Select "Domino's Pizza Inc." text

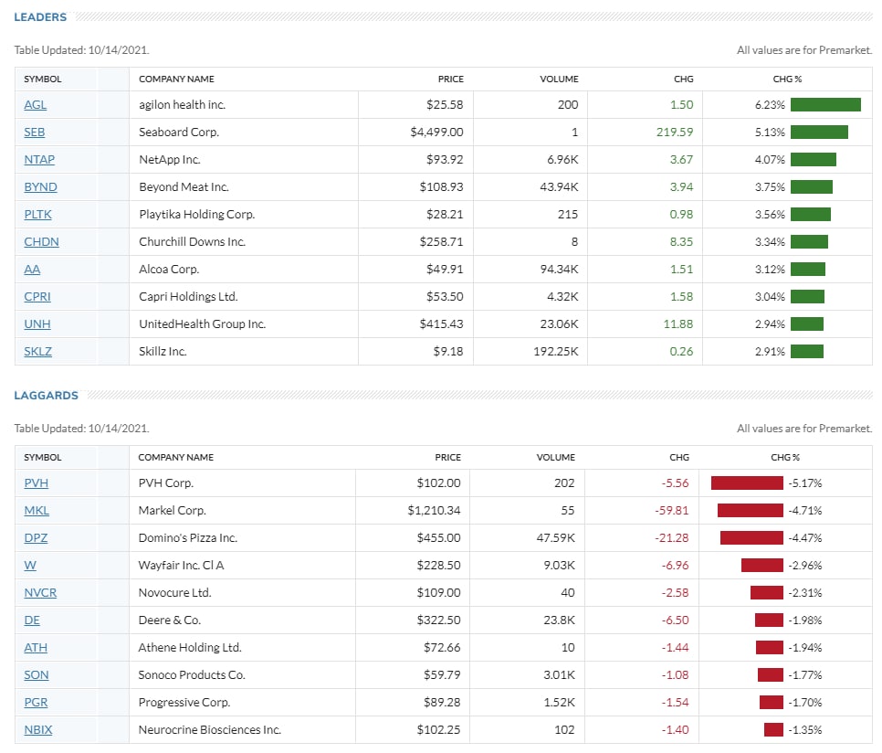188,538
